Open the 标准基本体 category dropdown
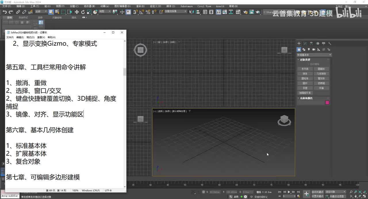368x199 pixels. click(x=314, y=55)
